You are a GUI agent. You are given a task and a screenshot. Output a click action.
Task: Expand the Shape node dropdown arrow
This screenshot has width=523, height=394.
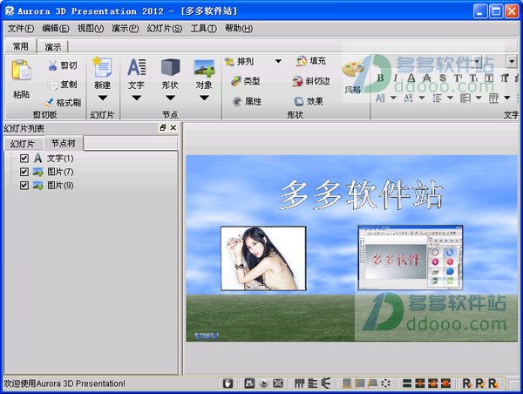(x=170, y=98)
